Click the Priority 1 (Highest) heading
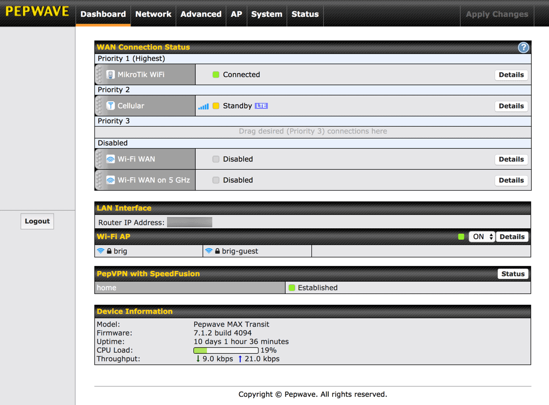Image resolution: width=549 pixels, height=405 pixels. click(x=131, y=59)
